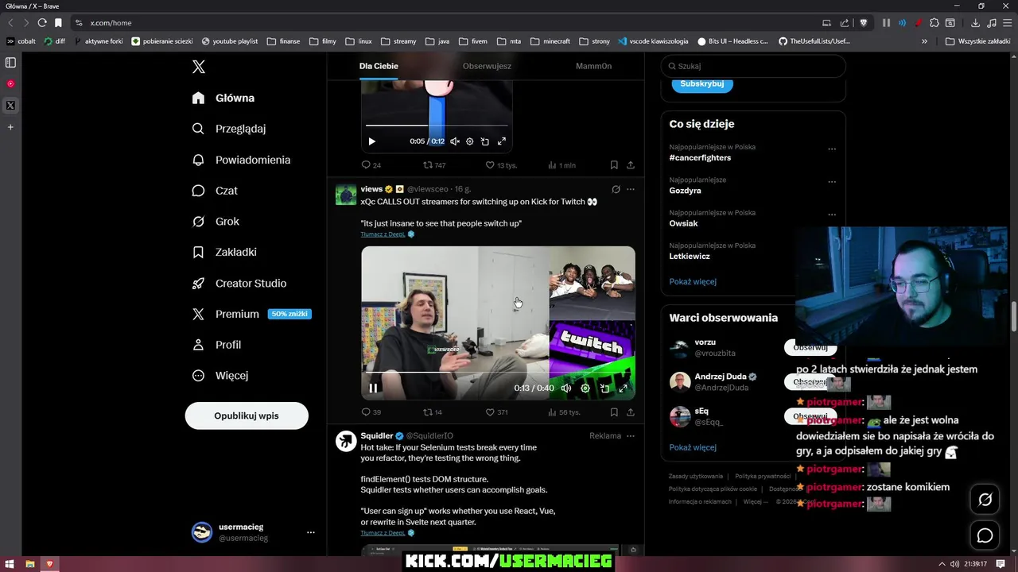Click Pokaż więcej under Warci obserwowania
This screenshot has width=1018, height=572.
click(693, 447)
